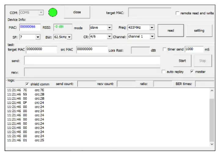Uncheck the master checkbox
222x155 pixels.
[x=192, y=72]
